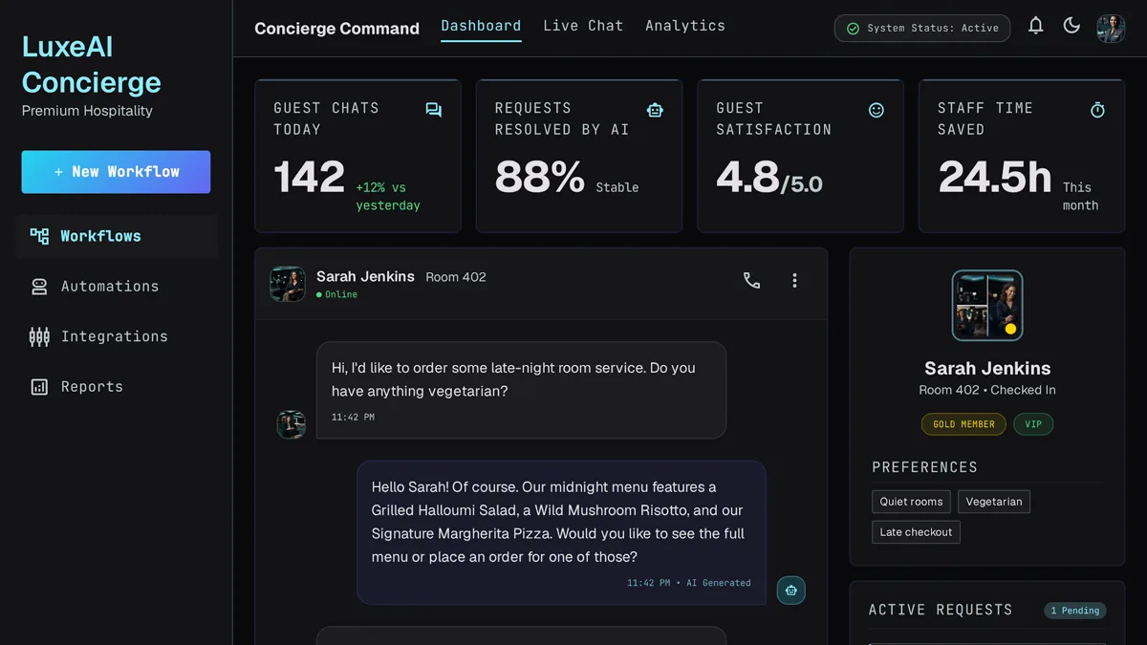The width and height of the screenshot is (1147, 645).
Task: Open Automations in the sidebar
Action: tap(117, 287)
